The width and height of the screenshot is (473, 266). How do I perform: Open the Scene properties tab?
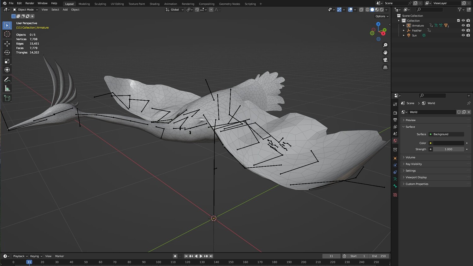(x=395, y=134)
